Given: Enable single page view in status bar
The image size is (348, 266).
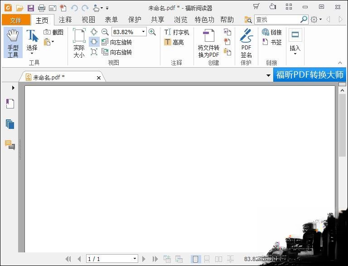Looking at the screenshot, I should point(195,259).
